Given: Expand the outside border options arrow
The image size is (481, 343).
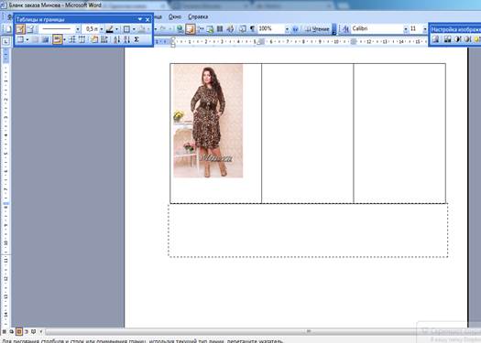Looking at the screenshot, I should point(134,29).
